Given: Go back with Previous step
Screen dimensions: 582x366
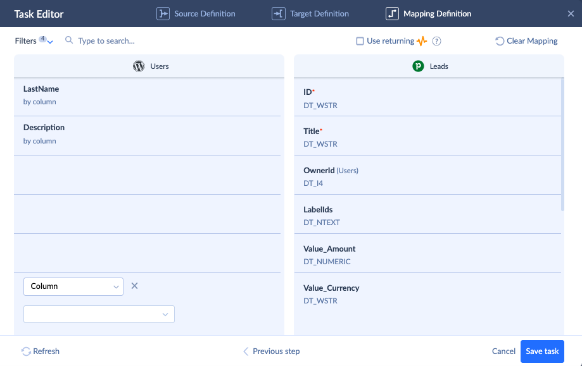Looking at the screenshot, I should (x=271, y=351).
